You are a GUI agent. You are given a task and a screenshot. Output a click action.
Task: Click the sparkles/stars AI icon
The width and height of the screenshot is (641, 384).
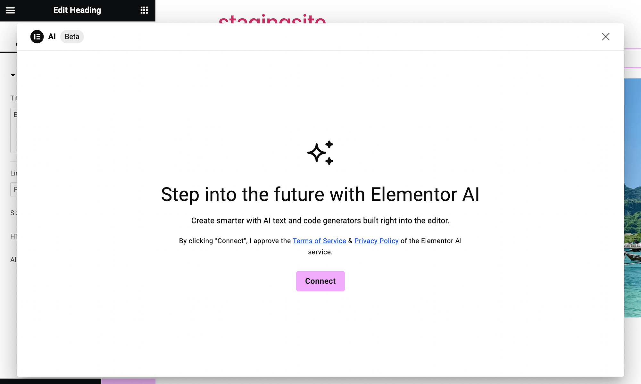pyautogui.click(x=320, y=153)
